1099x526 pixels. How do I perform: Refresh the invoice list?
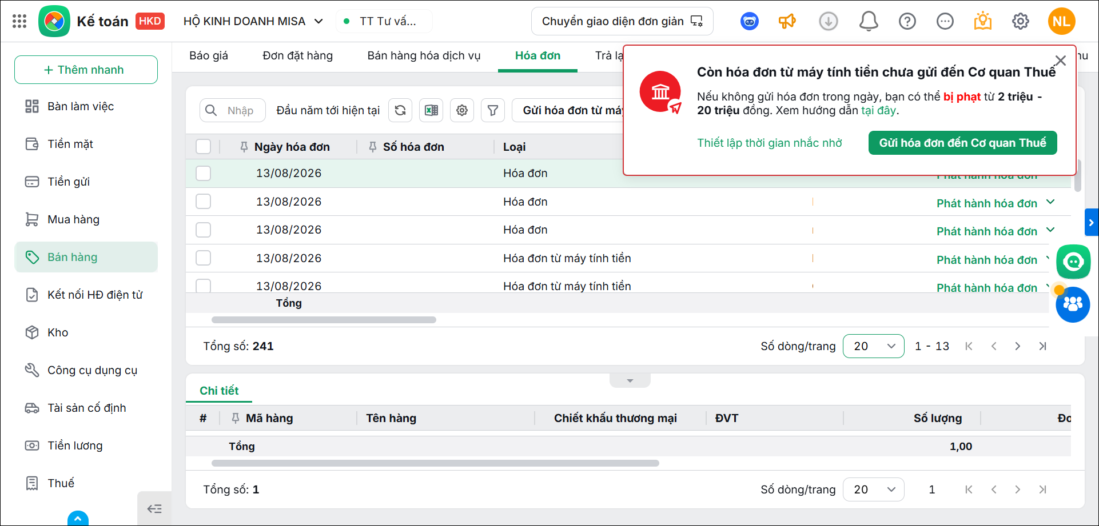400,110
